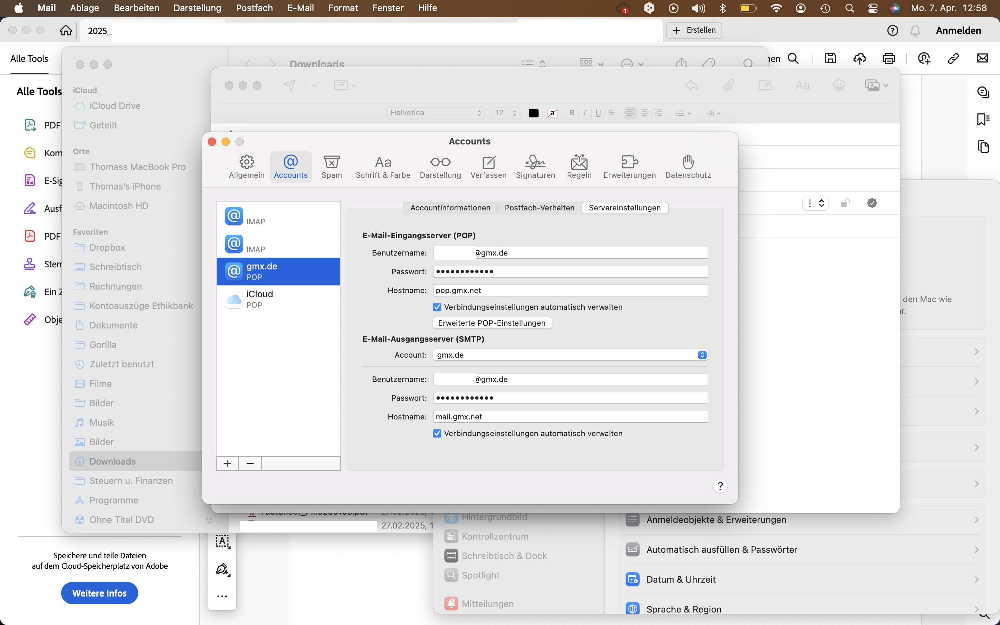Open the SMTP Account gmx.de dropdown
Screen dimensions: 1000x625
pos(570,355)
